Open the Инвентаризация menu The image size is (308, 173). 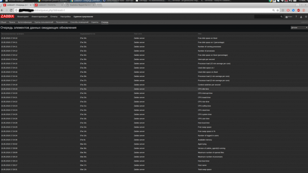(x=40, y=17)
